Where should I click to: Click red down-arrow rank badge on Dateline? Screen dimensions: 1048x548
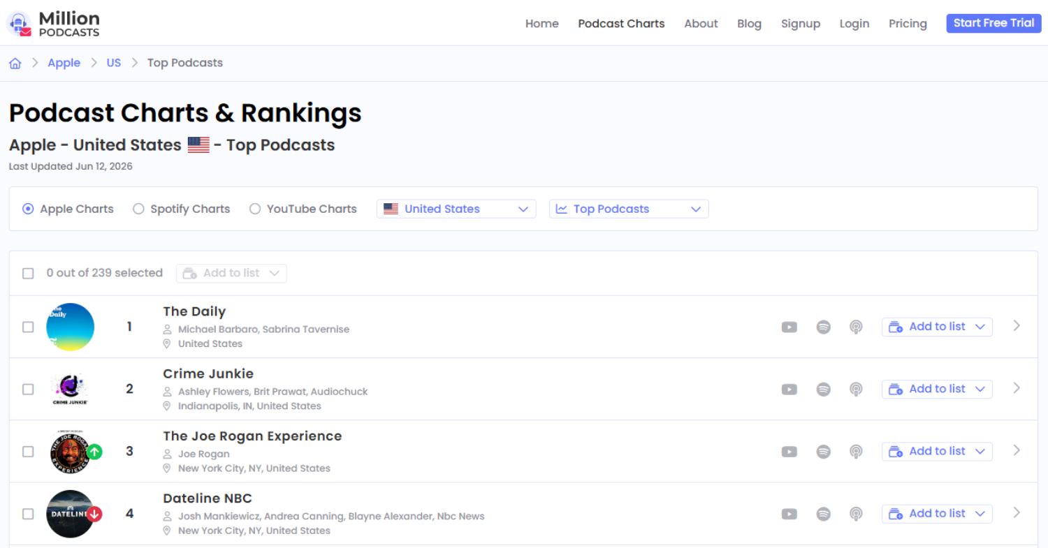click(95, 514)
